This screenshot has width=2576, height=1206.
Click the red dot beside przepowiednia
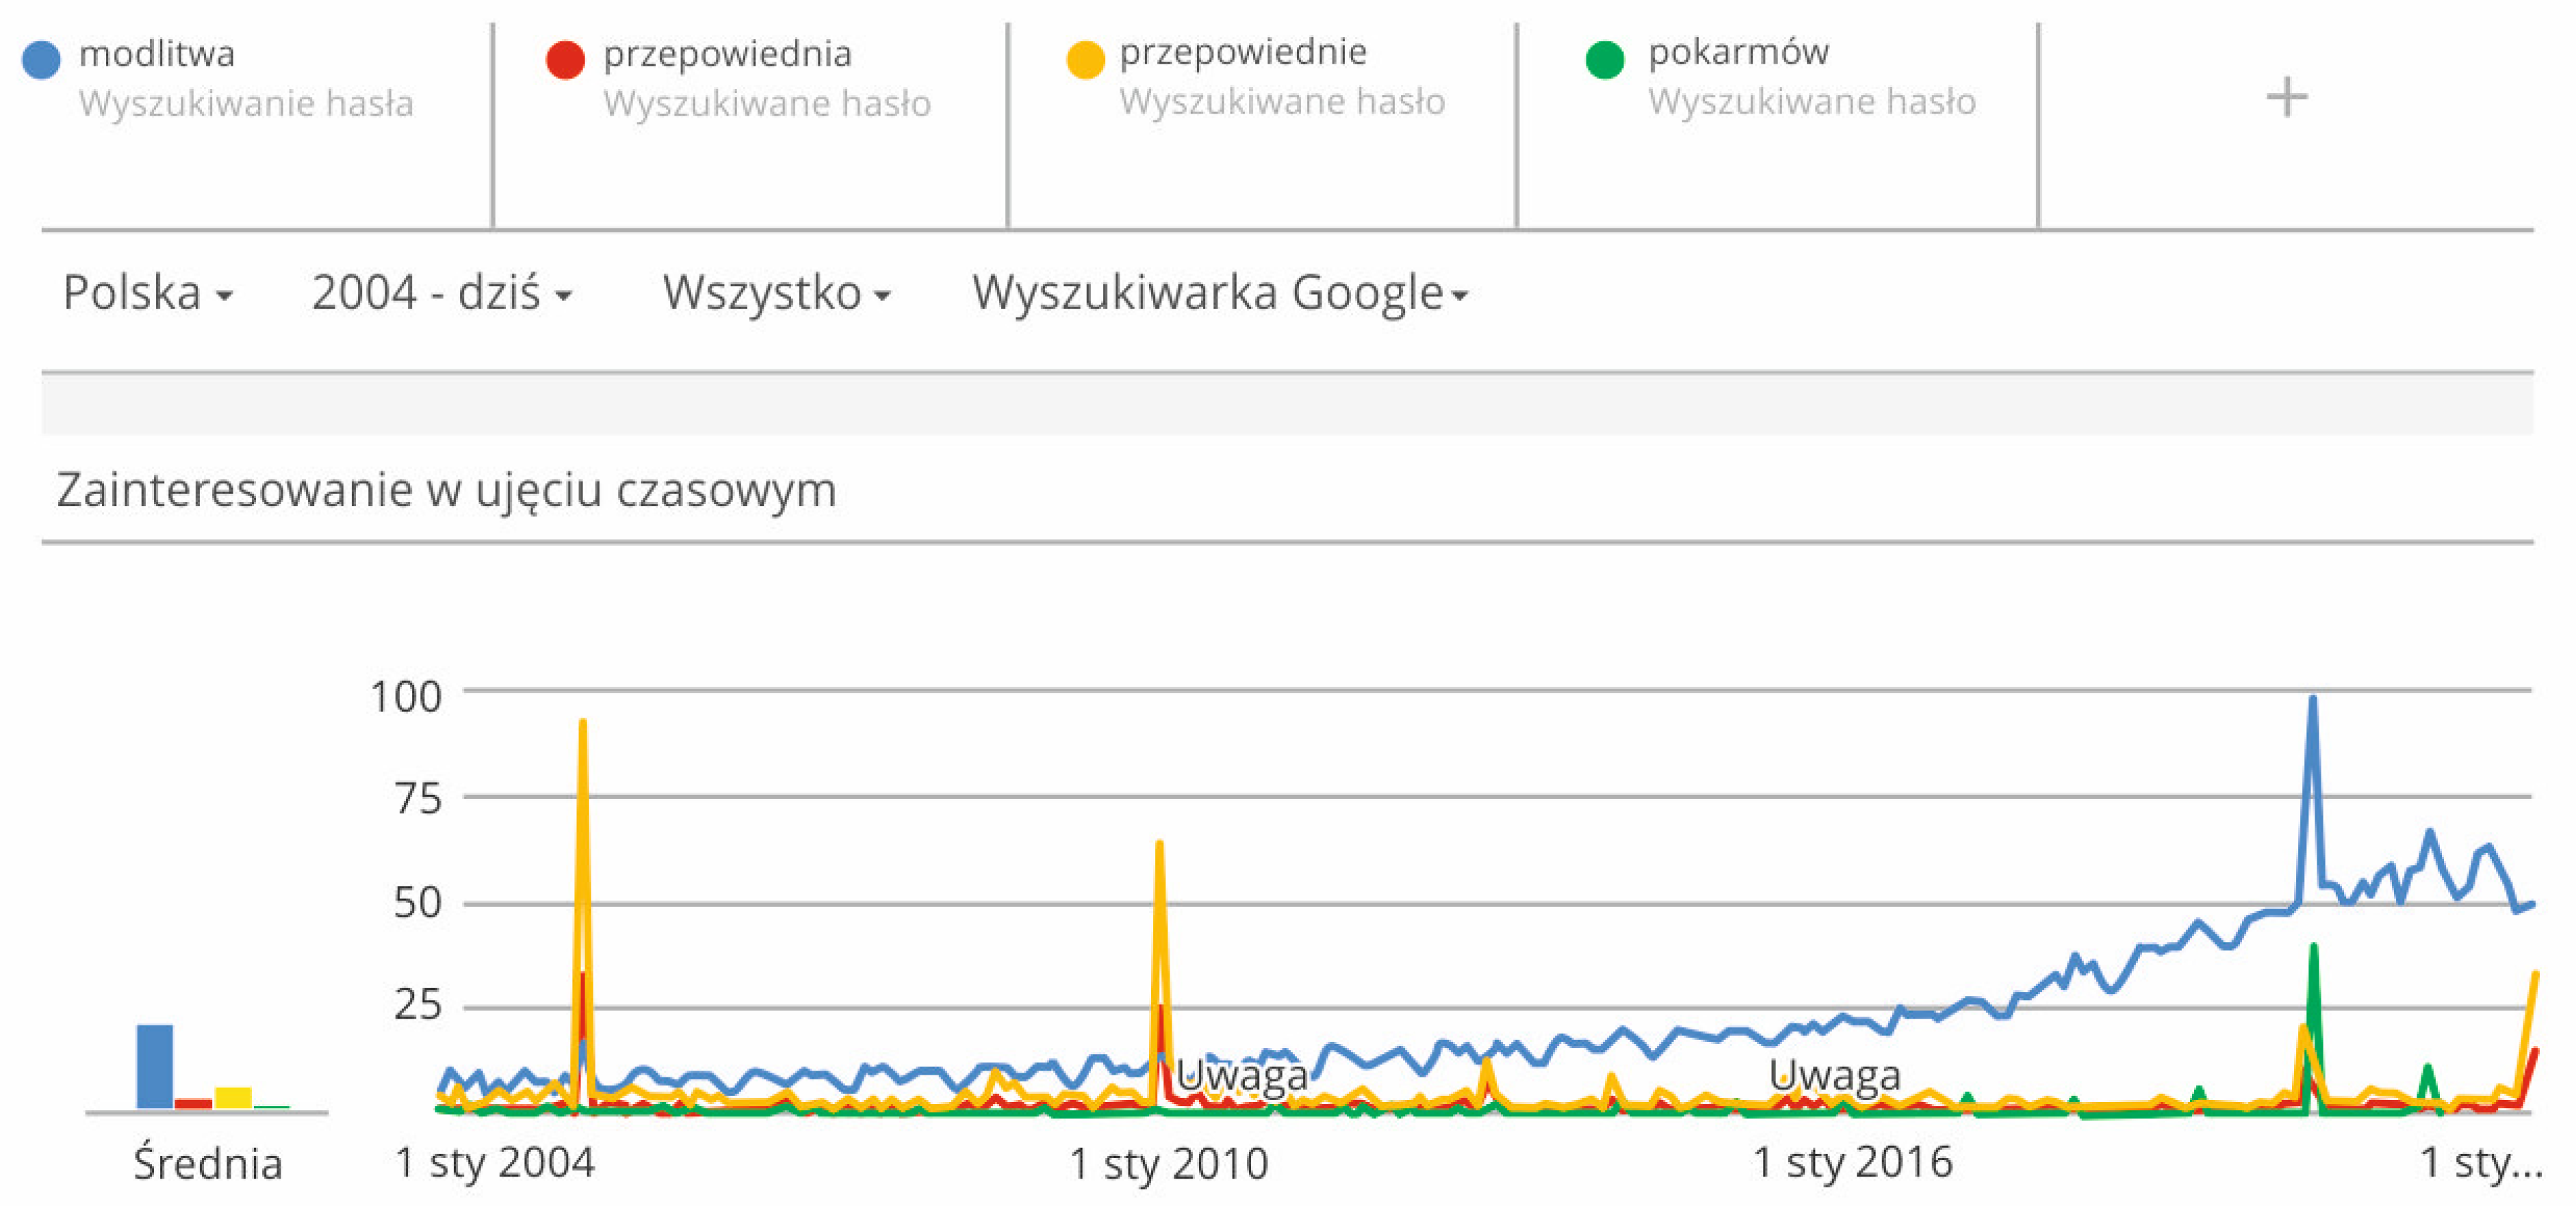[x=565, y=60]
